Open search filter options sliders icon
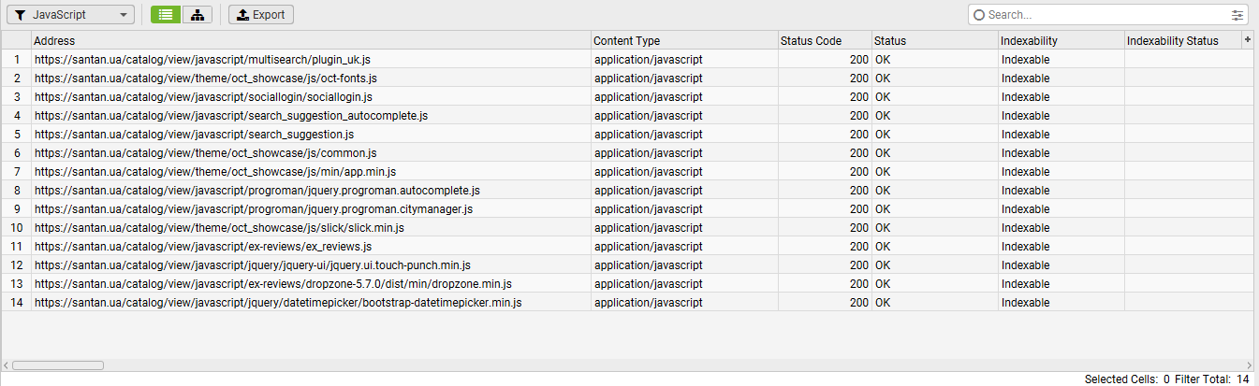1259x386 pixels. [1238, 15]
